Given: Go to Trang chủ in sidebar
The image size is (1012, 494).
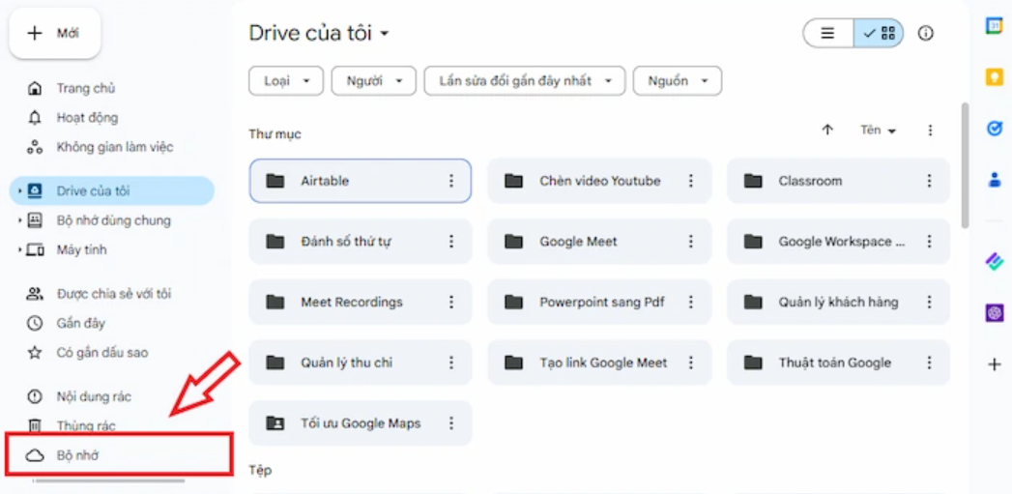Looking at the screenshot, I should click(x=85, y=89).
